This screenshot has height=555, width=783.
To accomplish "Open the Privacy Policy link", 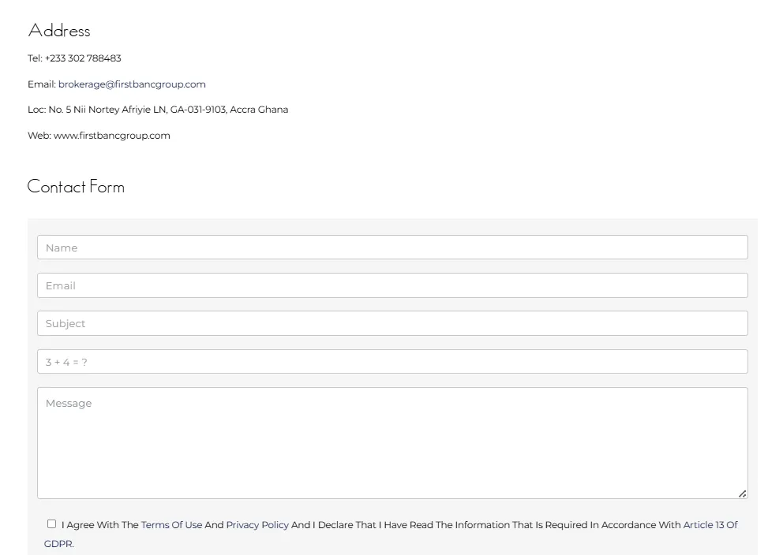I will pos(257,525).
